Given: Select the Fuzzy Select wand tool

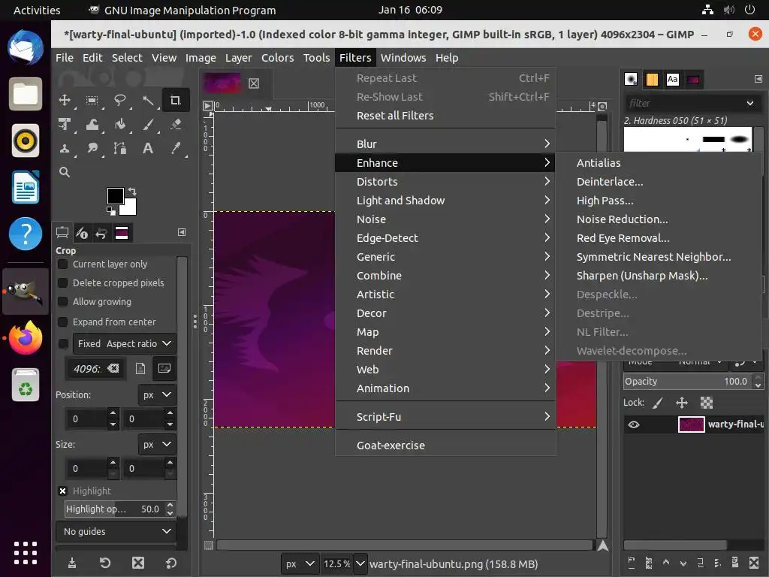Looking at the screenshot, I should coord(148,101).
